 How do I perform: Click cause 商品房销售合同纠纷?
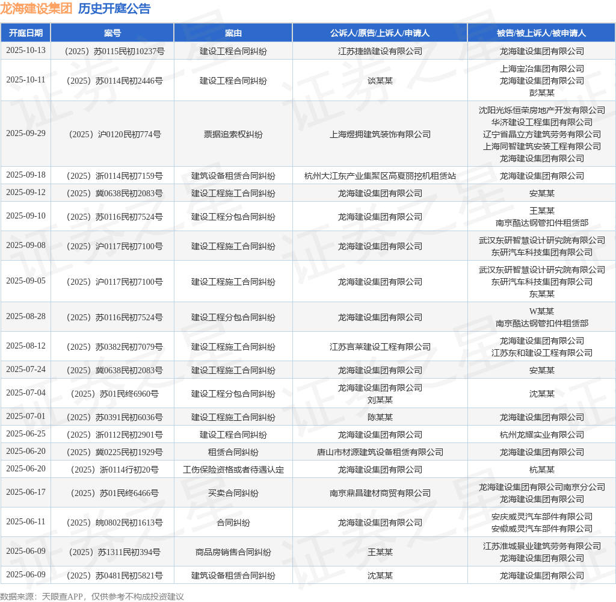point(233,552)
